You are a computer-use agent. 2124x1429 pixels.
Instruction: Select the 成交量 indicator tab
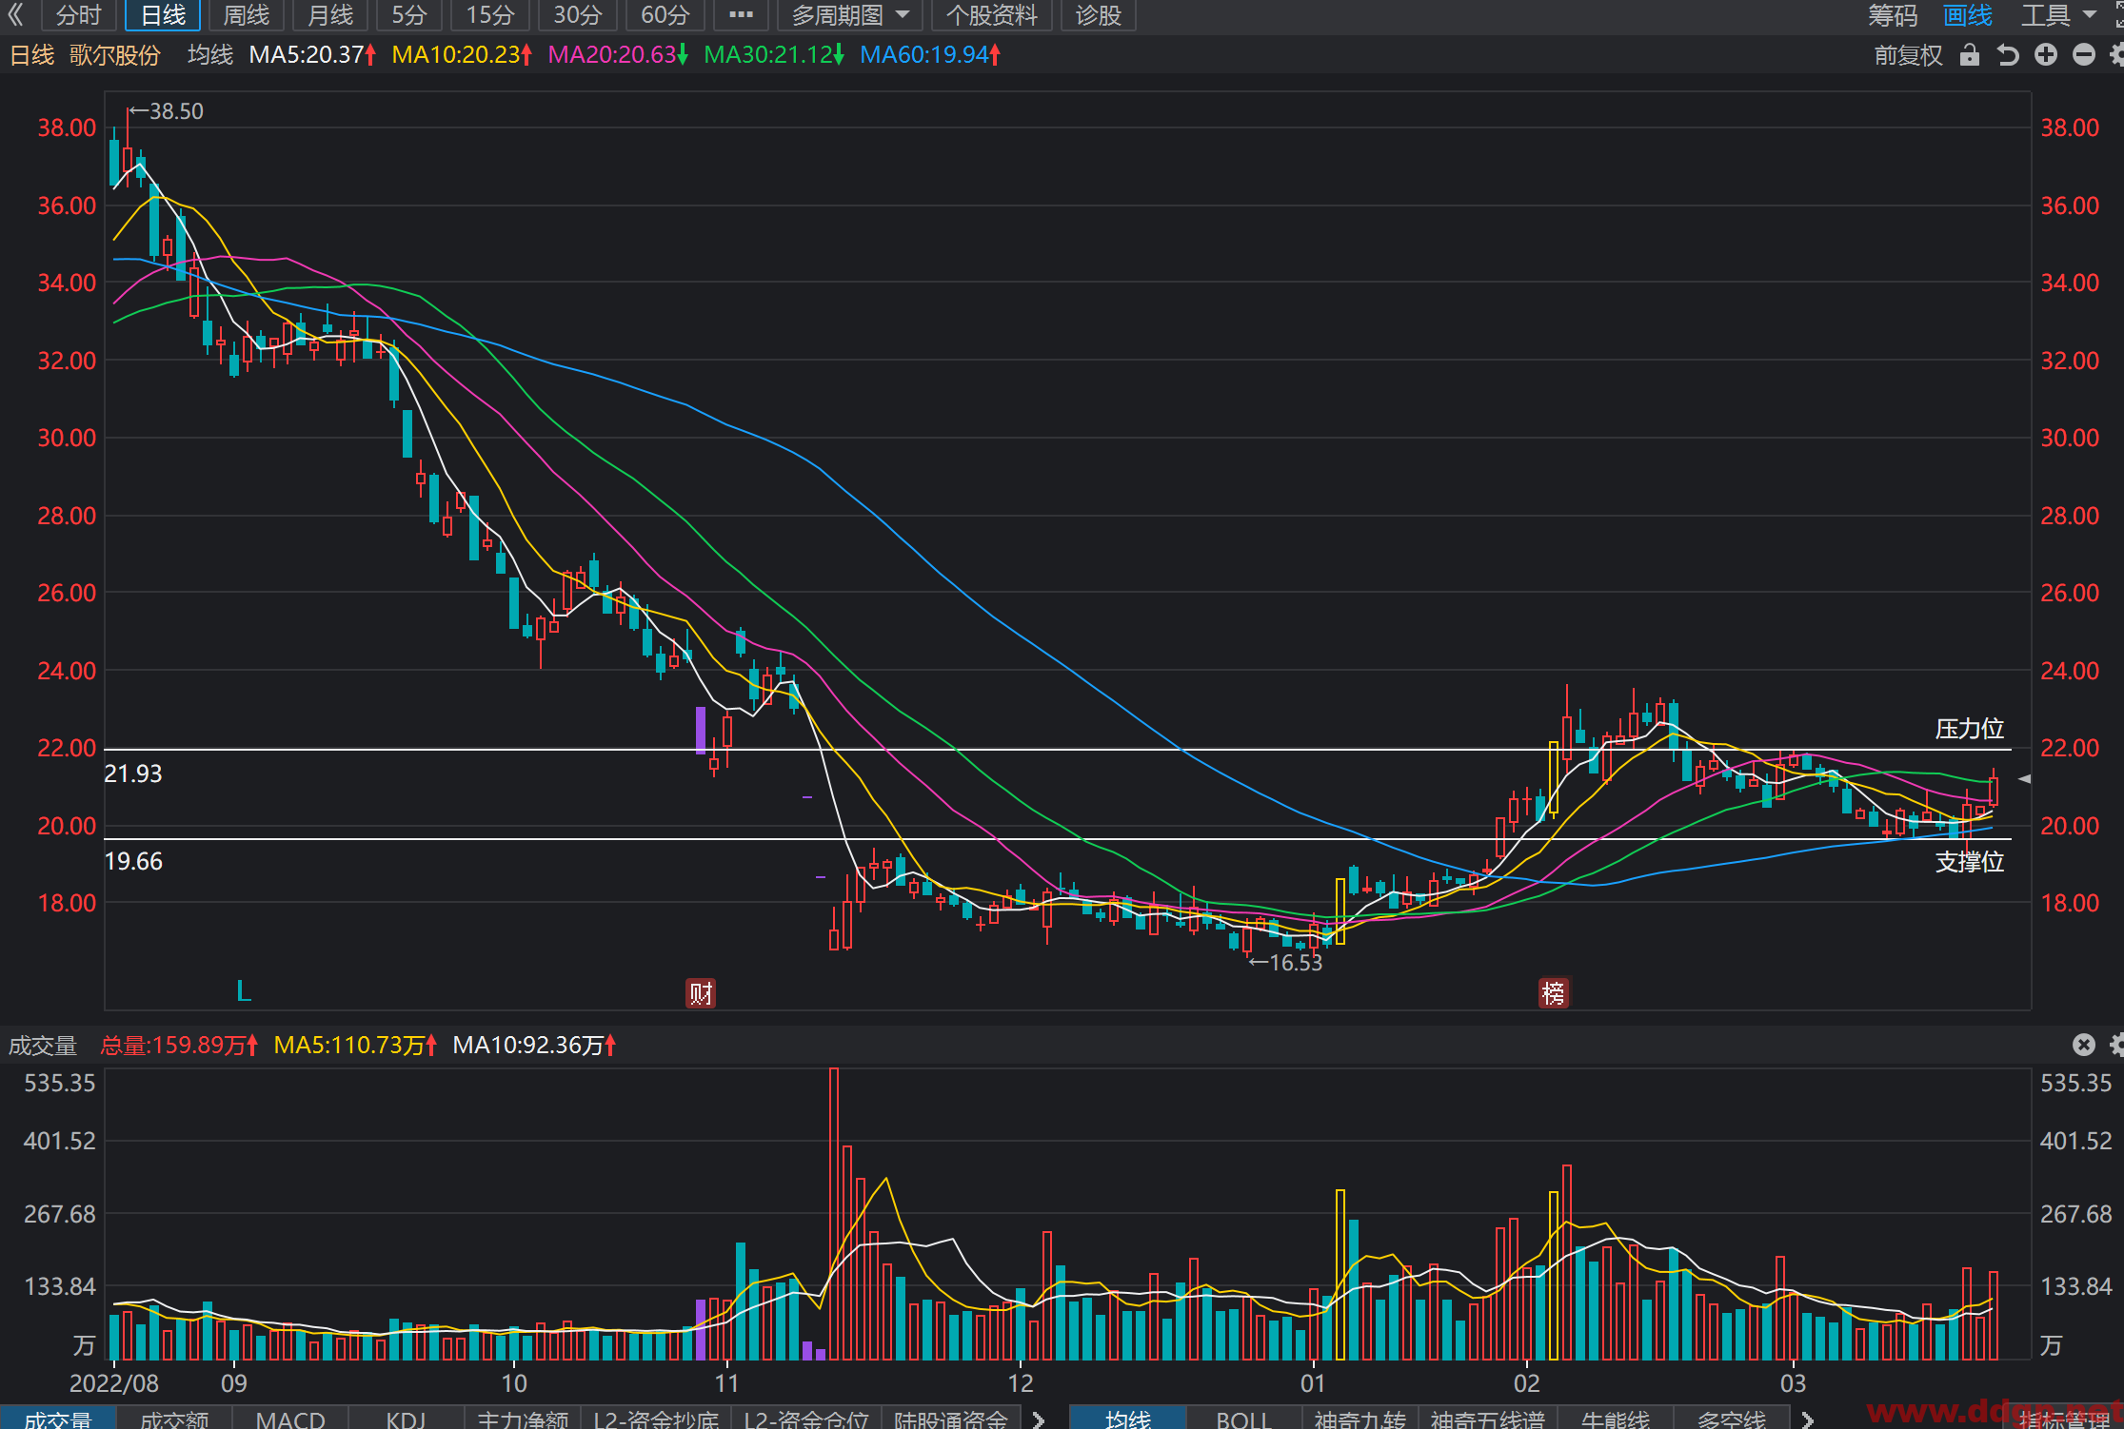point(58,1418)
